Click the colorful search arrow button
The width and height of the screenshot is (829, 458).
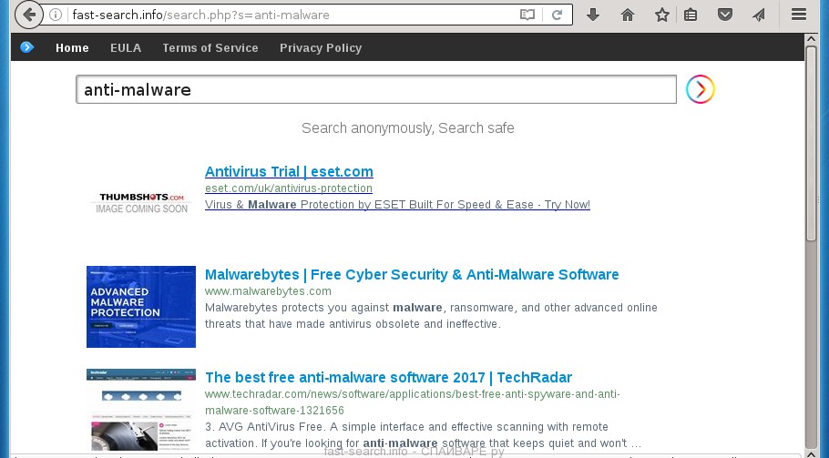[700, 89]
